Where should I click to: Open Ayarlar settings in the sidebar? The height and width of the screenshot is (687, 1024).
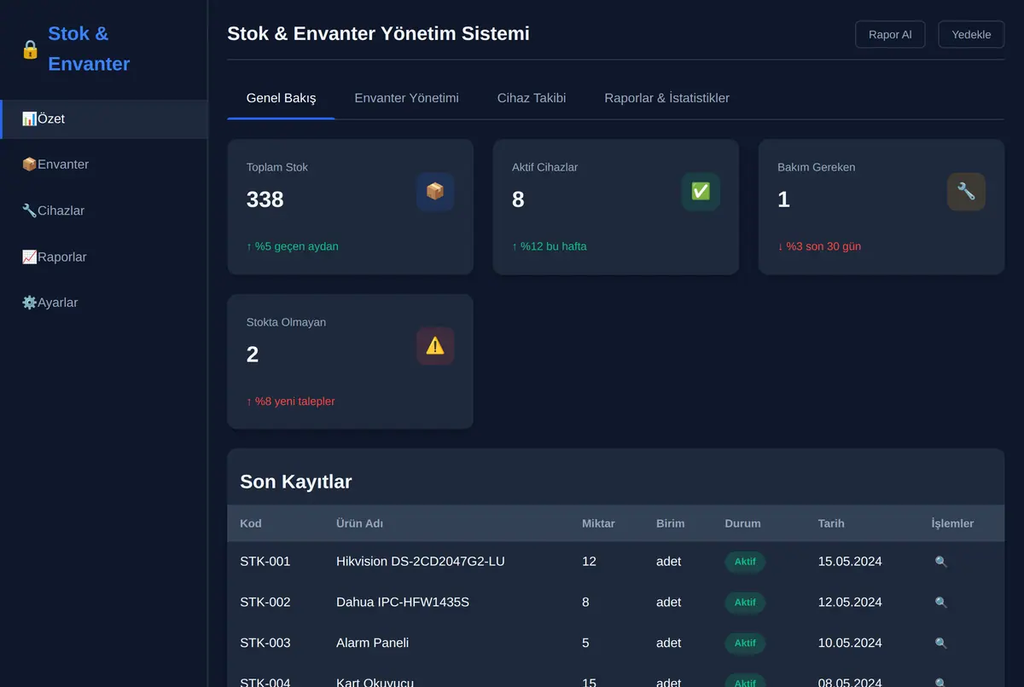(x=104, y=303)
